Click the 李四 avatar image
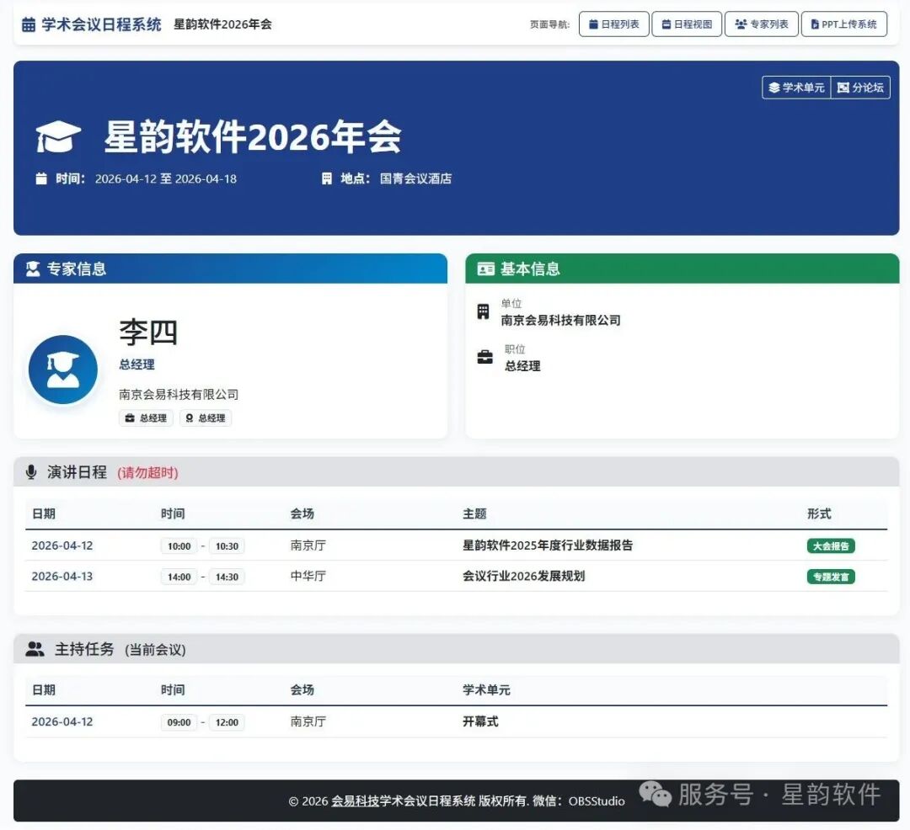Image resolution: width=910 pixels, height=830 pixels. pos(62,370)
